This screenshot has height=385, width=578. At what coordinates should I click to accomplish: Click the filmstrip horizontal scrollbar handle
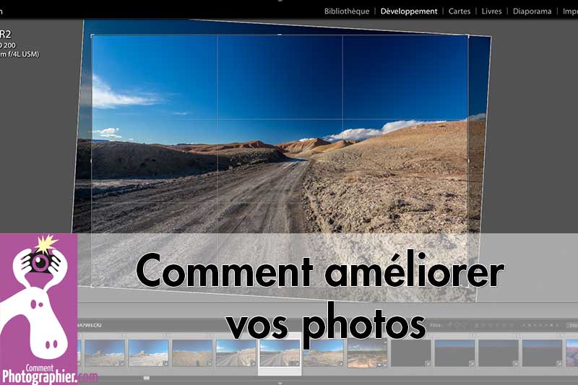[147, 378]
